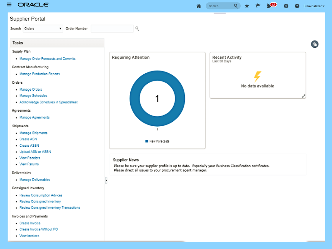
Task: Open View Invoices link
Action: 29,236
